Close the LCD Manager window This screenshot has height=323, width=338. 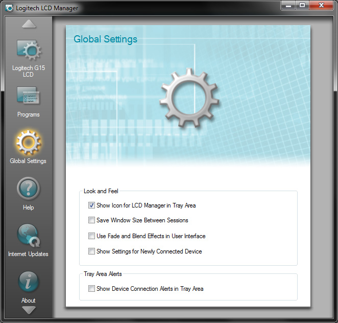pos(321,6)
